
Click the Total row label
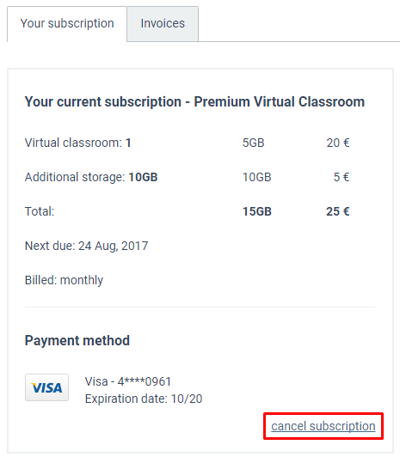(x=40, y=211)
